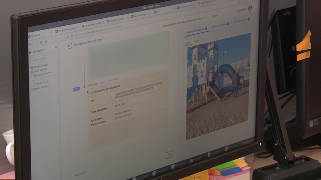Click the bookmarks search field
This screenshot has width=321, height=180.
(x=43, y=58)
